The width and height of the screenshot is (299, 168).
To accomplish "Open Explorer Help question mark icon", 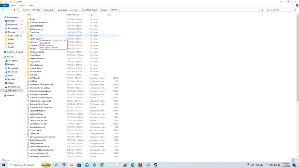I will (297, 5).
